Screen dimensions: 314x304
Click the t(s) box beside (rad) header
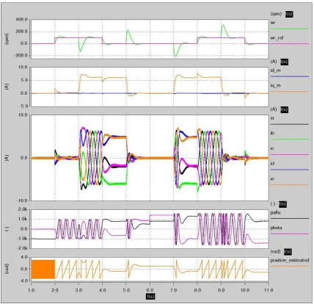click(288, 252)
